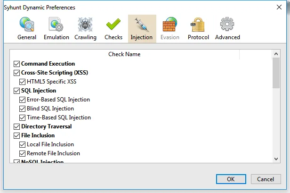This screenshot has height=193, width=290.
Task: Uncheck Error-Based SQL Injection
Action: 23,100
